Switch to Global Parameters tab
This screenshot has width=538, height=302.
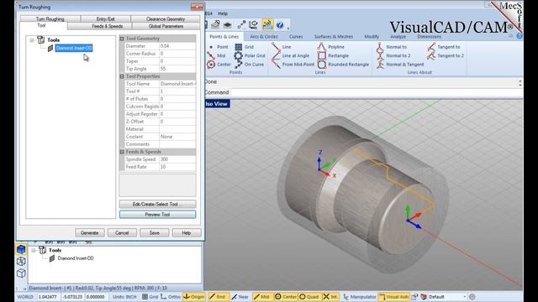(166, 26)
